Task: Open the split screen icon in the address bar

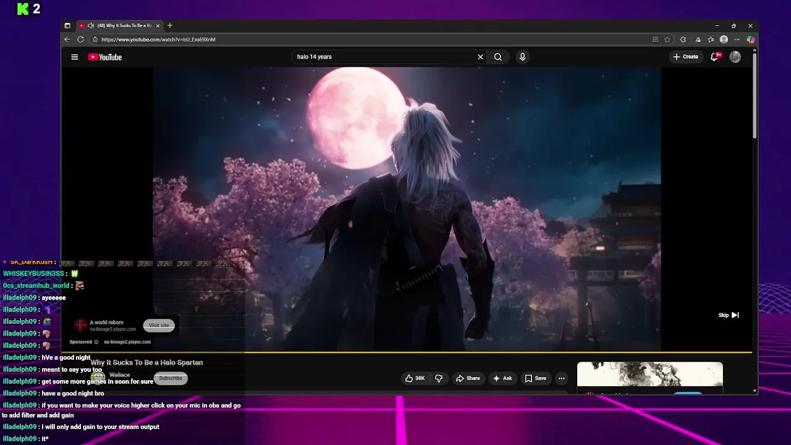Action: (655, 40)
